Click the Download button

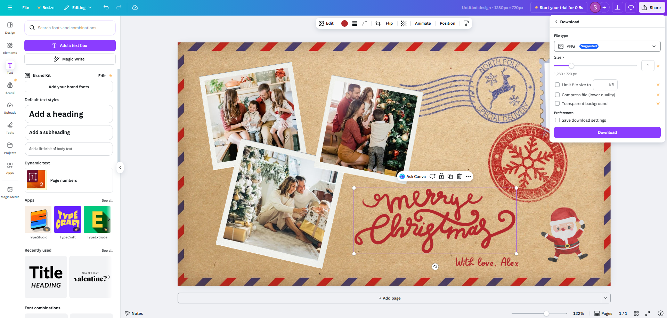pyautogui.click(x=607, y=132)
